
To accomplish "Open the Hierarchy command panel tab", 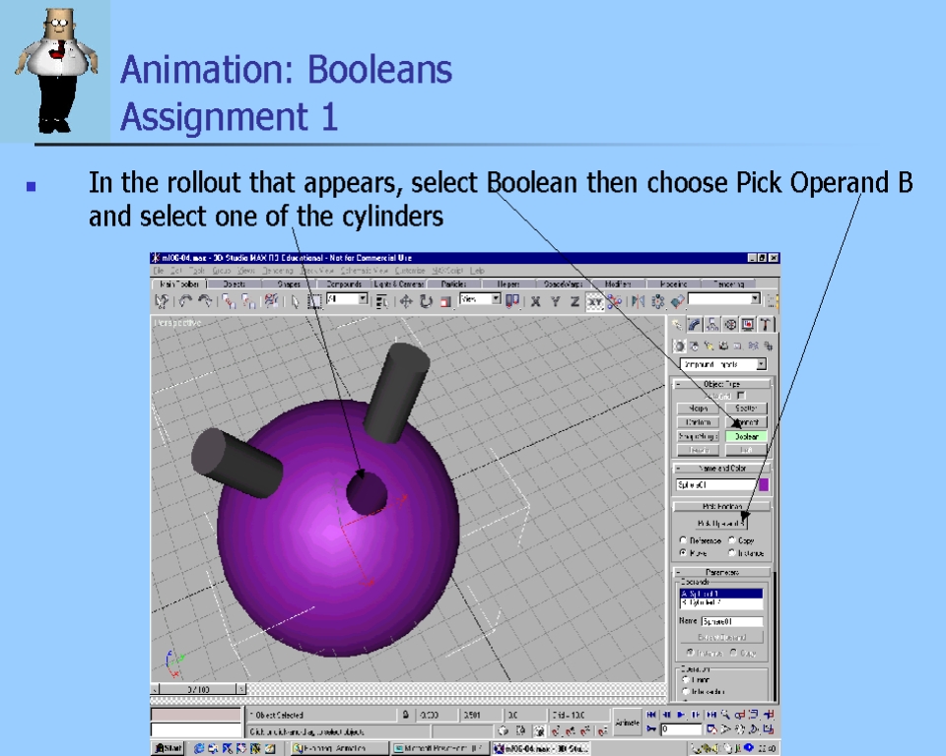I will click(712, 324).
